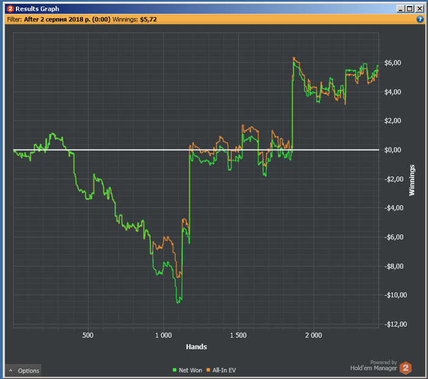Click the $4,00 axis label

click(393, 92)
